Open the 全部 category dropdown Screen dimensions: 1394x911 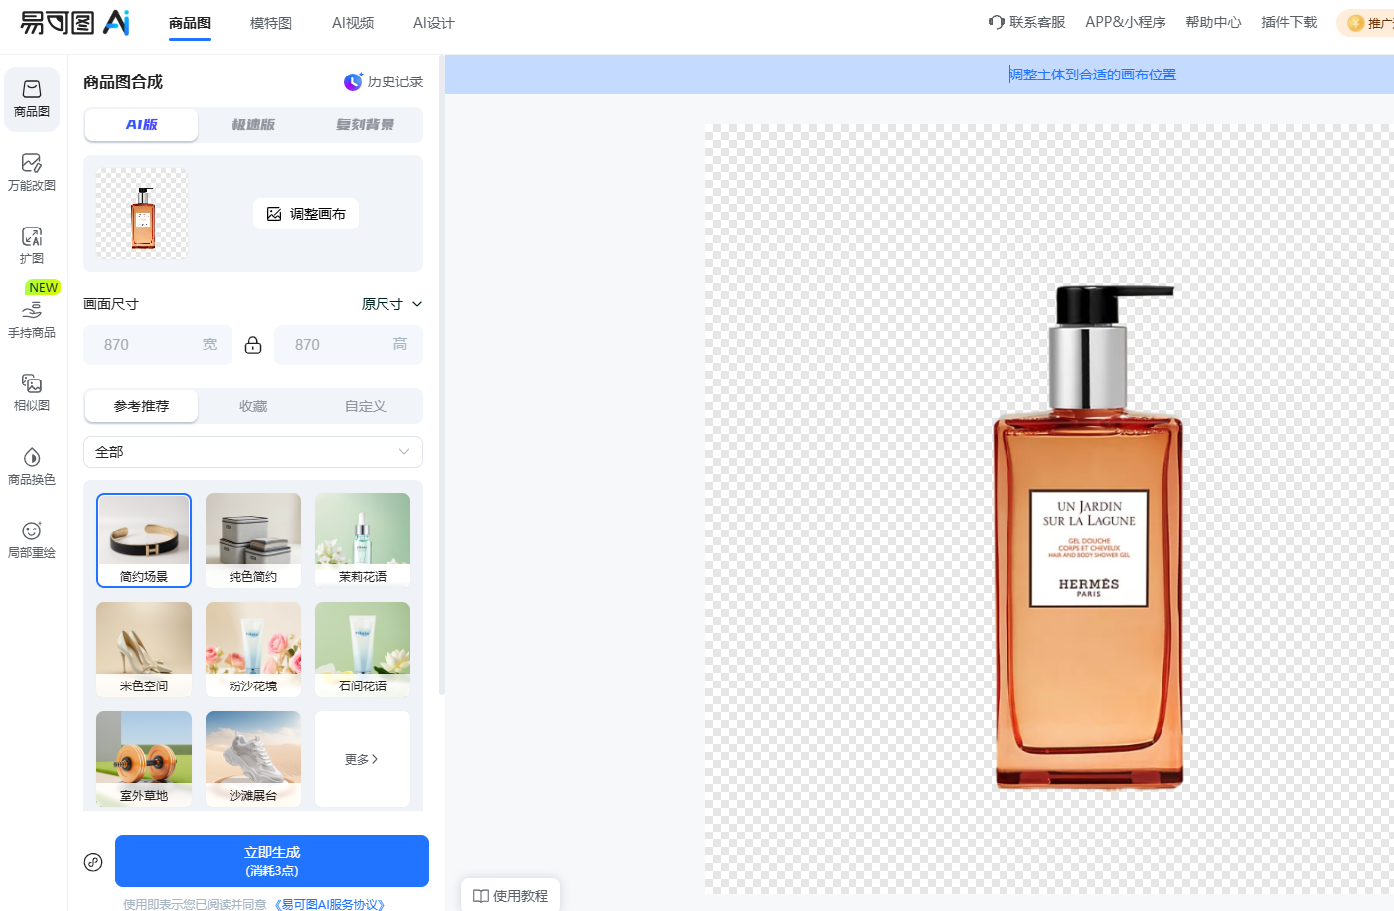click(253, 452)
